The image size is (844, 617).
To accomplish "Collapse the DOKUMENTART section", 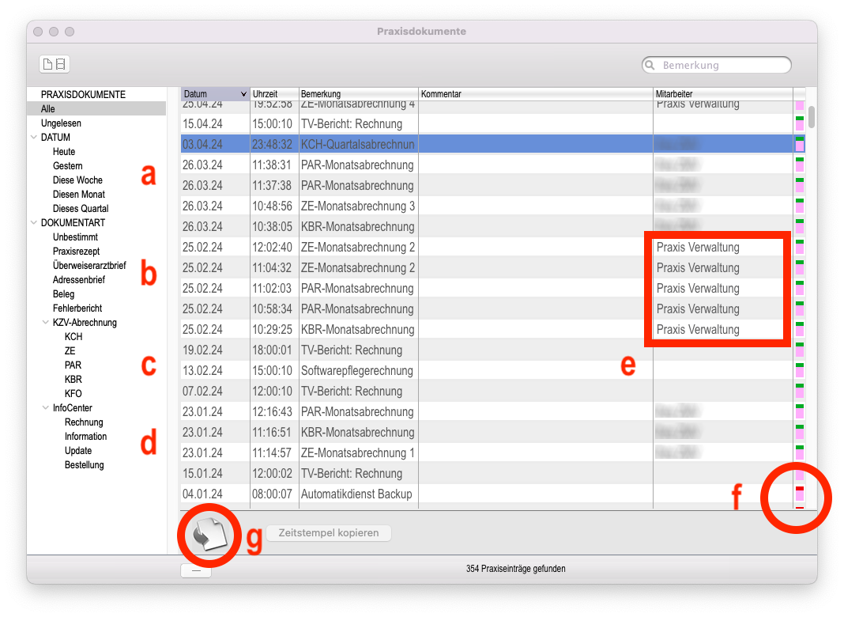I will (x=33, y=223).
